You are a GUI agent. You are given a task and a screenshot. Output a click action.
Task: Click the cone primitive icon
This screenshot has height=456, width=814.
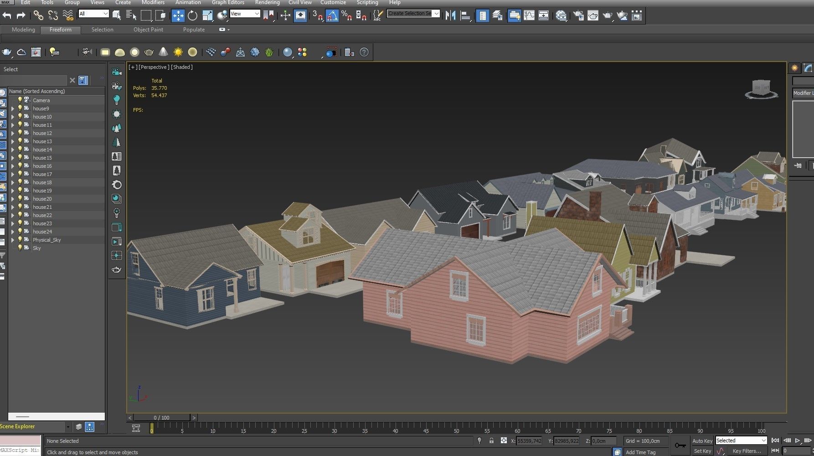[163, 52]
